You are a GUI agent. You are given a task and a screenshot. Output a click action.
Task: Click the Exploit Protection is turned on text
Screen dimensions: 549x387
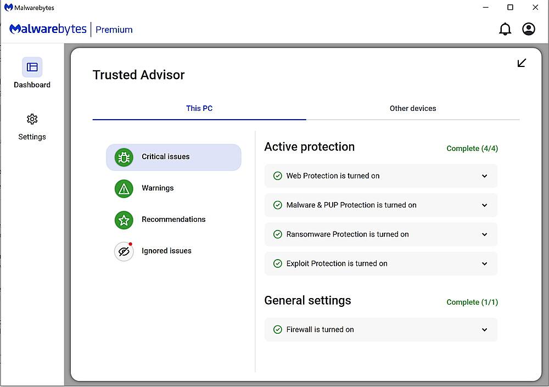[x=337, y=263]
